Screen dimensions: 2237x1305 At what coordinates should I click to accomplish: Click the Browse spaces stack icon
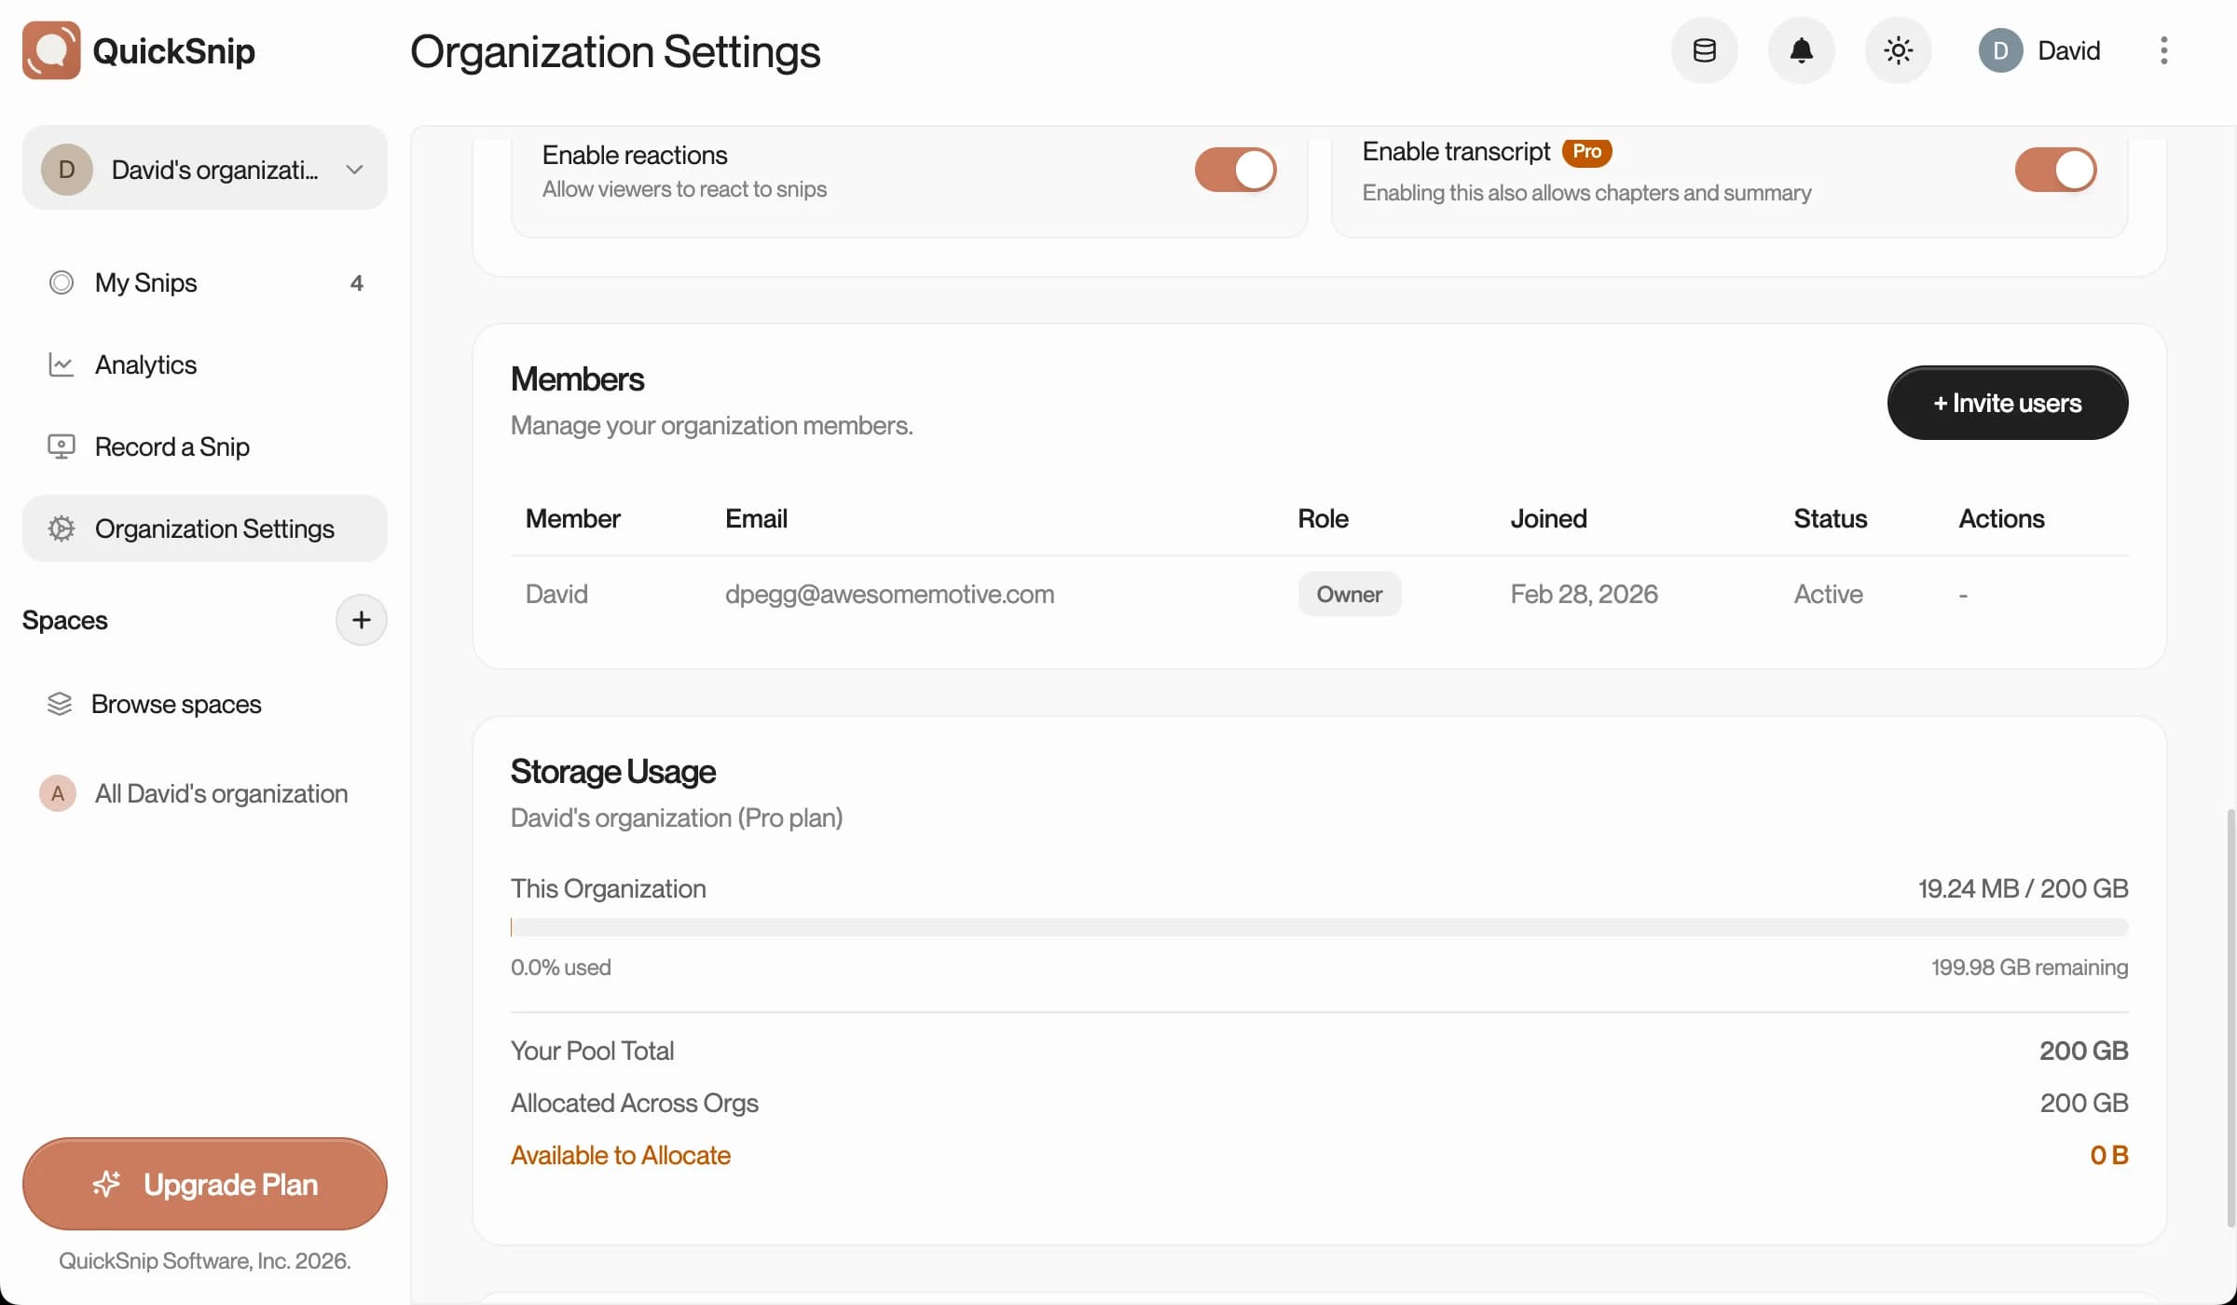[x=59, y=704]
